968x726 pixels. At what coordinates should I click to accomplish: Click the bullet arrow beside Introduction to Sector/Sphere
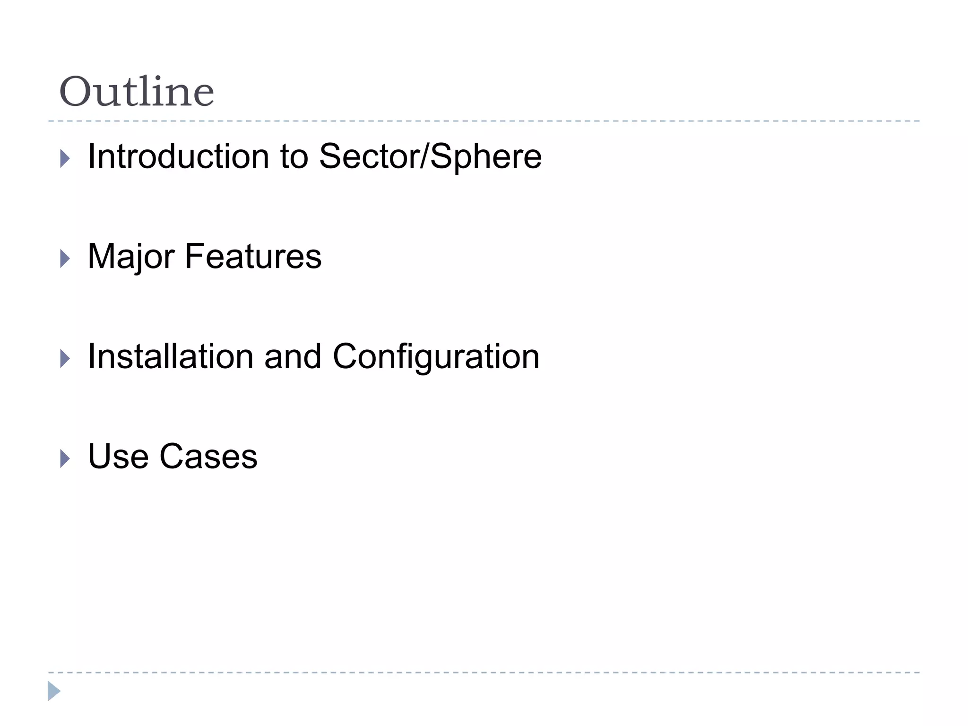pyautogui.click(x=65, y=158)
